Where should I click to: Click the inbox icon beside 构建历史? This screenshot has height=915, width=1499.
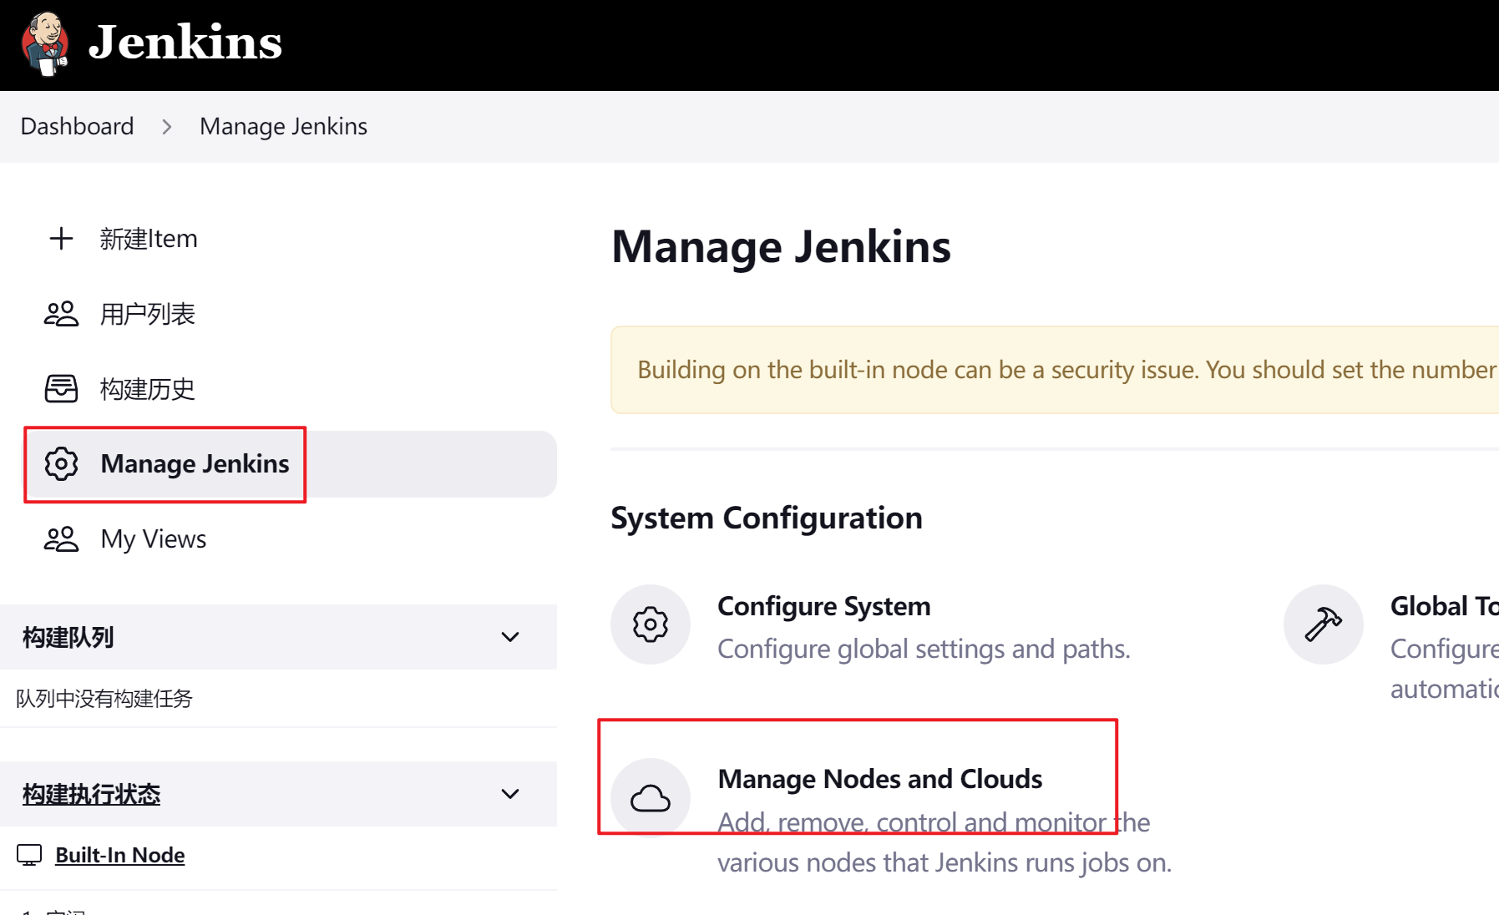[x=61, y=389]
